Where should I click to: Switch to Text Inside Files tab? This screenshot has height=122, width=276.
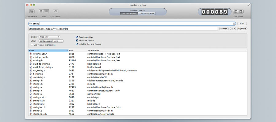pos(147,13)
